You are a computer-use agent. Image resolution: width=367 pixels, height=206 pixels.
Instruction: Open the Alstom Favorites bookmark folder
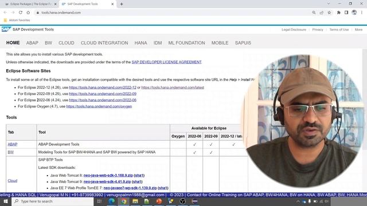17,21
